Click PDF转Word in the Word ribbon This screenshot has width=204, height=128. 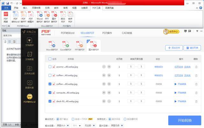click(16, 17)
